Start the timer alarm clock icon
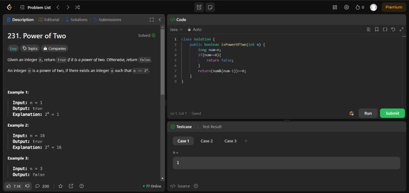 199,7
